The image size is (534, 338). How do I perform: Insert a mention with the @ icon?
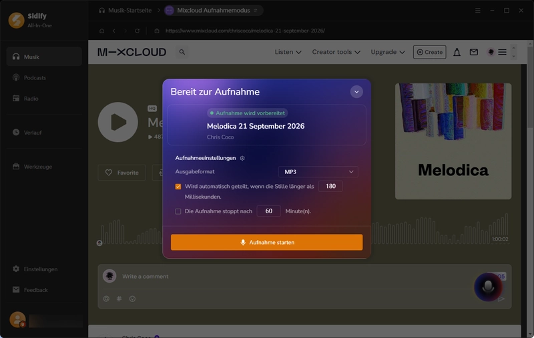point(106,299)
